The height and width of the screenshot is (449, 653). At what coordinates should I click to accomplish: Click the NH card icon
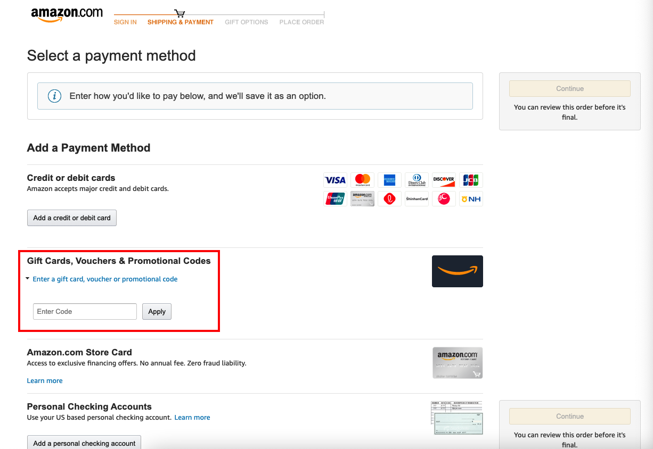point(471,198)
